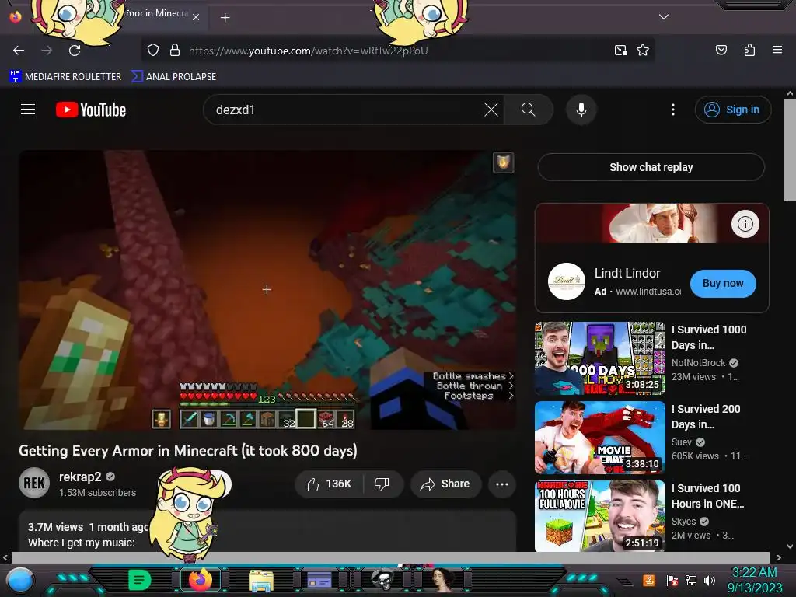Screen dimensions: 796x597
Task: Save page to Pocket with the Pocket icon
Action: 721,50
